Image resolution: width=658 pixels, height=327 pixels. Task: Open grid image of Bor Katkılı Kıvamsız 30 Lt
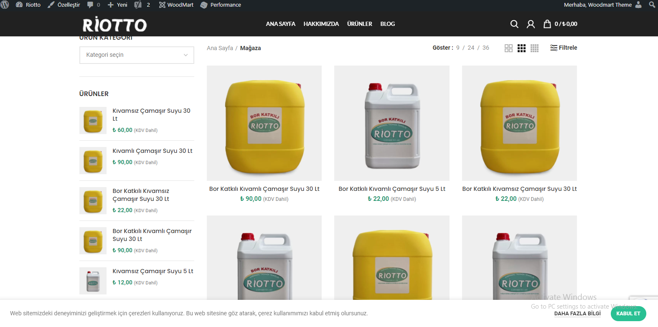(x=519, y=123)
